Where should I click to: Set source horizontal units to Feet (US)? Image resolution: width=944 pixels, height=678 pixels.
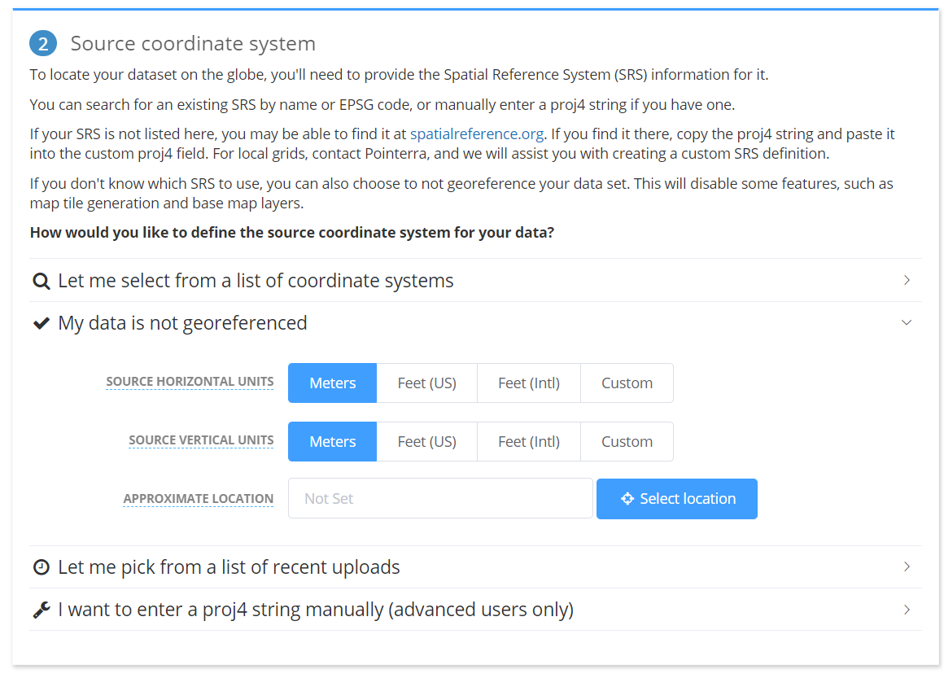click(426, 383)
